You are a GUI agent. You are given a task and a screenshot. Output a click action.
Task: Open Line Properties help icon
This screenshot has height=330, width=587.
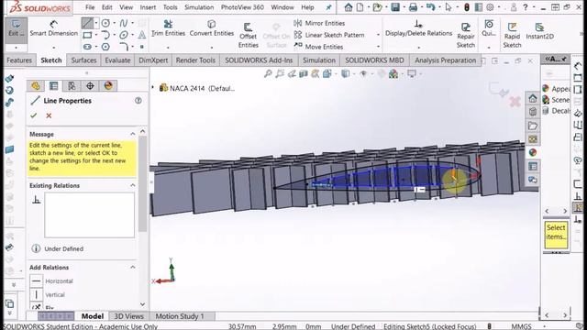point(138,101)
